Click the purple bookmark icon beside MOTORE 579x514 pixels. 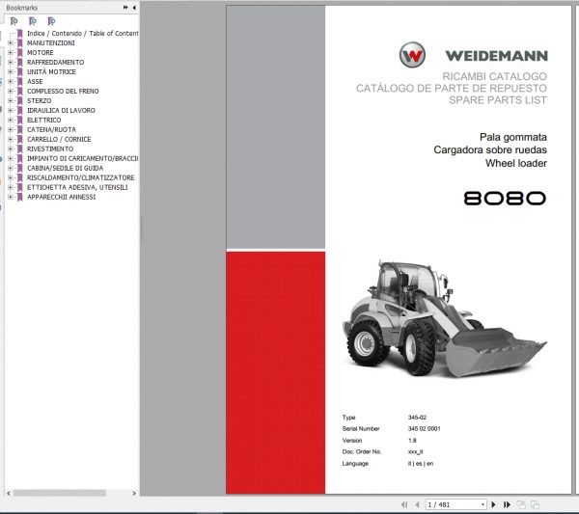(20, 53)
